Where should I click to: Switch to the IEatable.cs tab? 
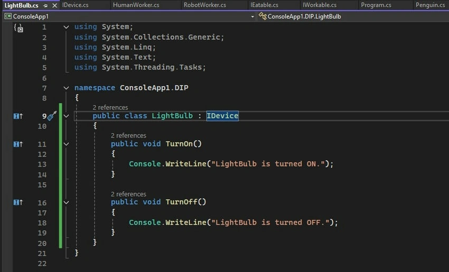click(x=264, y=5)
